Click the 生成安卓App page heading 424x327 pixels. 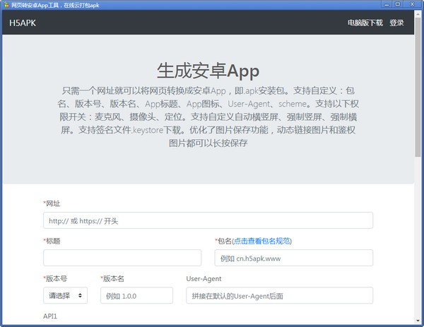208,71
